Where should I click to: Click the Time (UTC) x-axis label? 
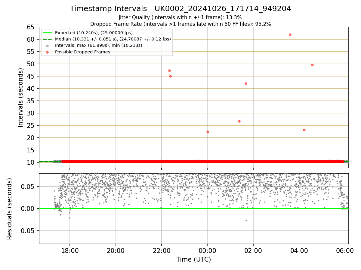click(x=194, y=259)
